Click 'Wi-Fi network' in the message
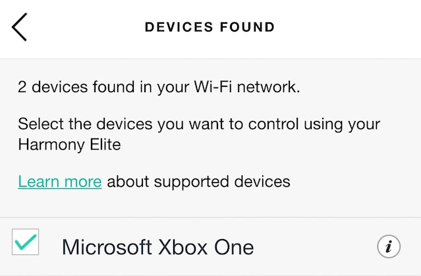 [x=247, y=87]
